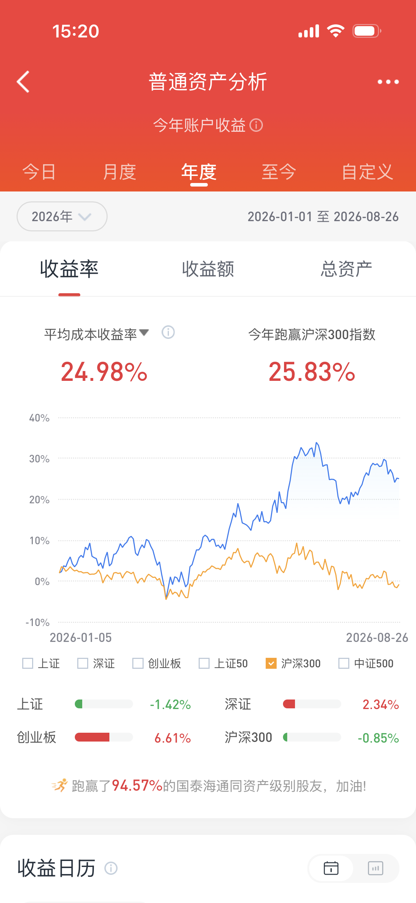Image resolution: width=416 pixels, height=903 pixels.
Task: Expand the 2026年 year dropdown
Action: (62, 216)
